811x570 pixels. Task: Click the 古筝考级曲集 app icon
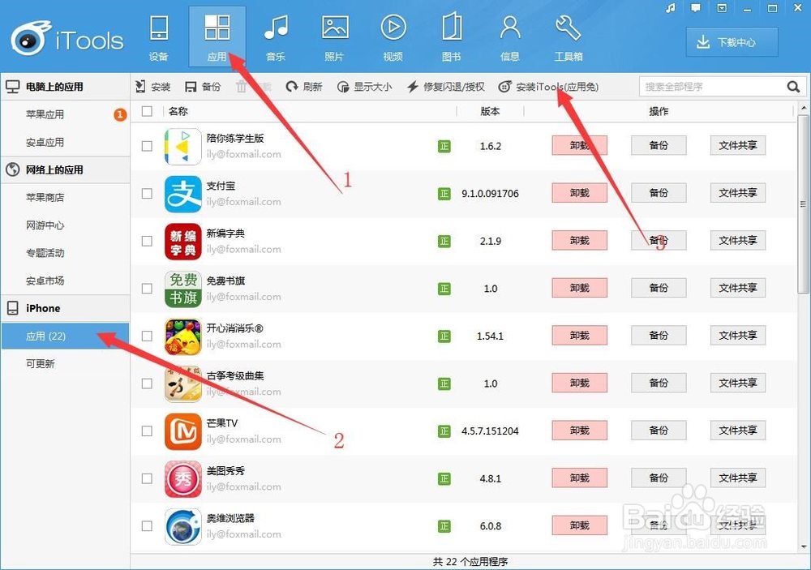click(x=183, y=384)
